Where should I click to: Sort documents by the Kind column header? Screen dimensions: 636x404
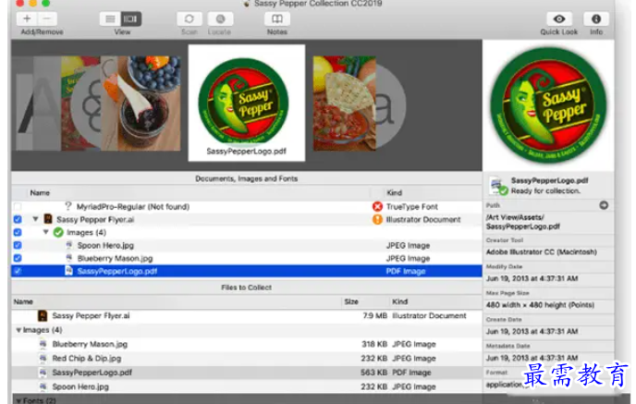pyautogui.click(x=394, y=193)
